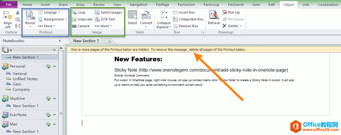The height and width of the screenshot is (135, 341).
Task: Click the Box group dialog launcher
Action: point(203,33)
